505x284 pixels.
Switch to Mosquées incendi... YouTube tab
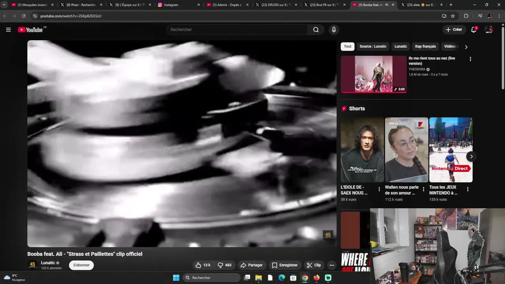pyautogui.click(x=32, y=5)
